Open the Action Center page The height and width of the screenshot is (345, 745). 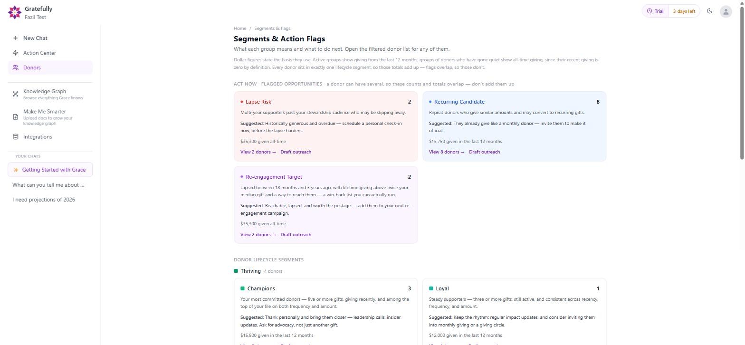tap(50, 53)
